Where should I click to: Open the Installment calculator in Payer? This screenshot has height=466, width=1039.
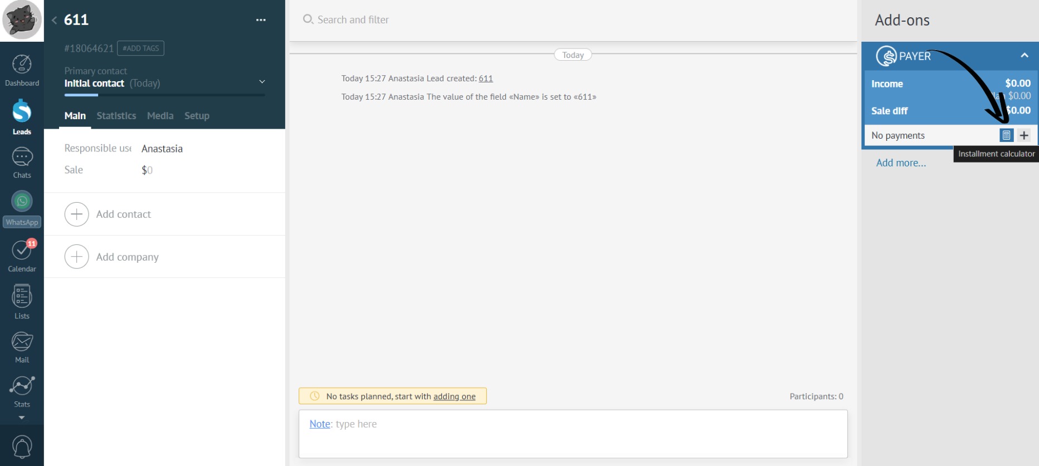[x=1006, y=135]
